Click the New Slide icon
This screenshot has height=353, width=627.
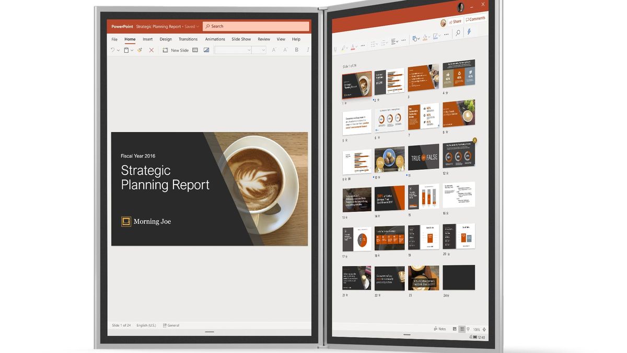pyautogui.click(x=166, y=50)
